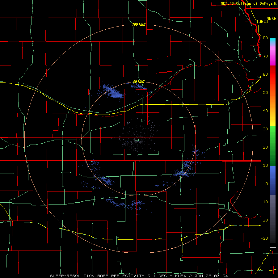Click the 50 dBZ scale value
278x278 pixels.
[x=265, y=93]
